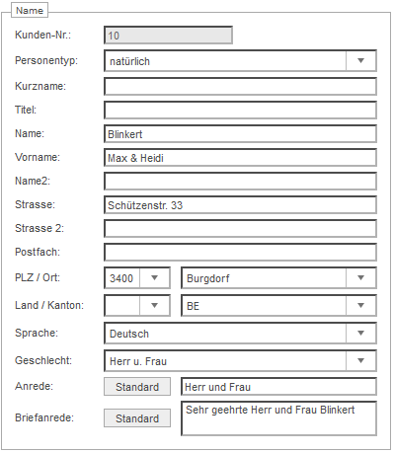This screenshot has height=453, width=394.
Task: Select the Name field containing Blinkert
Action: 240,134
